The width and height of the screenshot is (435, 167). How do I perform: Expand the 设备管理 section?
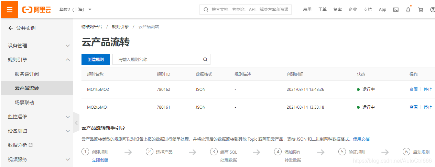[x=37, y=46]
